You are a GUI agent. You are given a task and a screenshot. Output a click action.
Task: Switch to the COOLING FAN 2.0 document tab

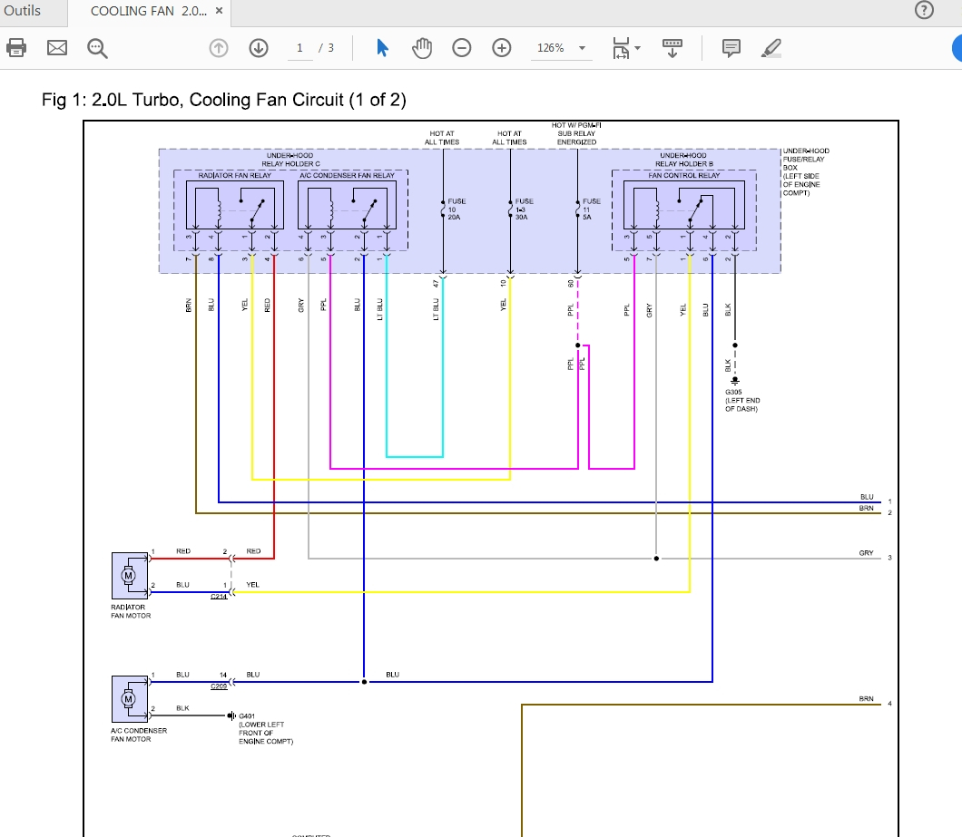tap(149, 11)
